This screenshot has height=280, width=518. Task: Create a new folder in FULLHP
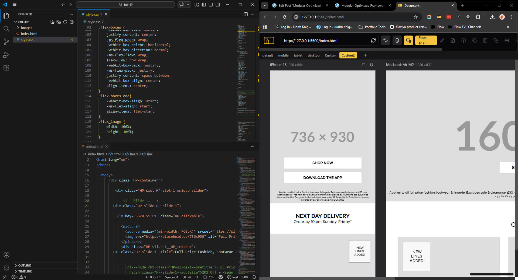click(x=59, y=22)
